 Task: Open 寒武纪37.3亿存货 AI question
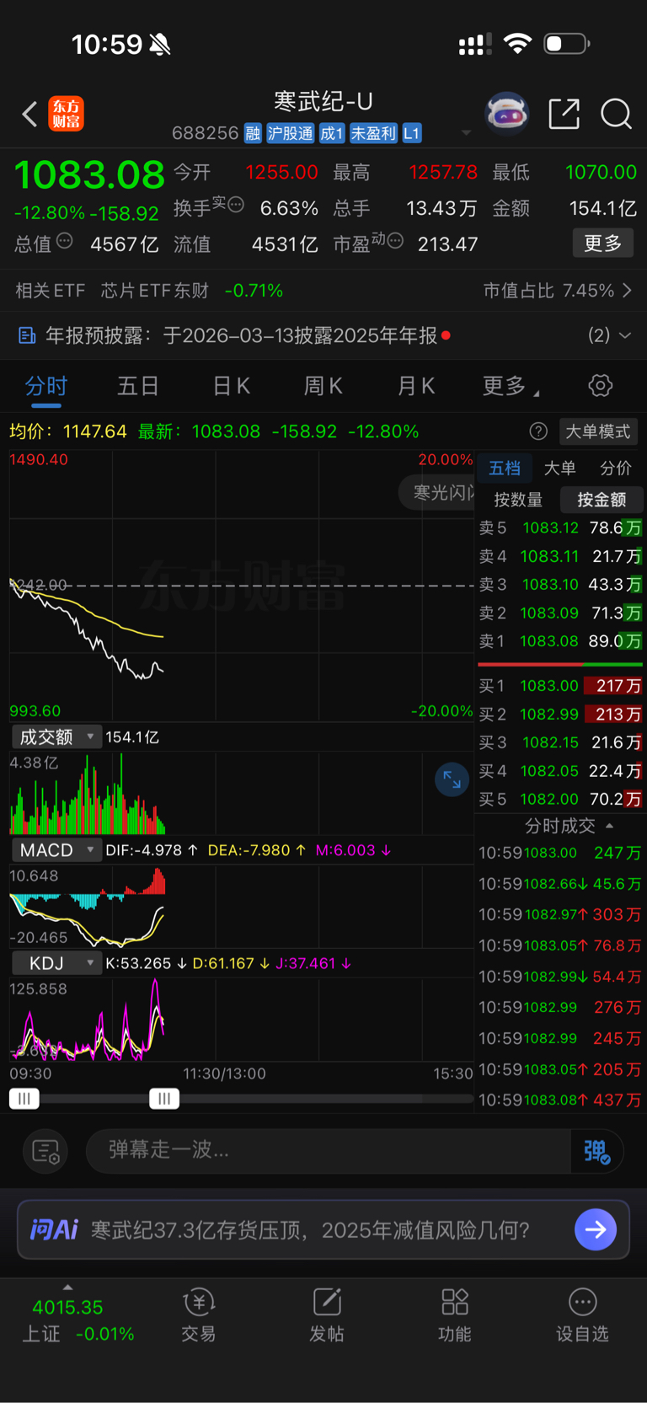pyautogui.click(x=310, y=1229)
